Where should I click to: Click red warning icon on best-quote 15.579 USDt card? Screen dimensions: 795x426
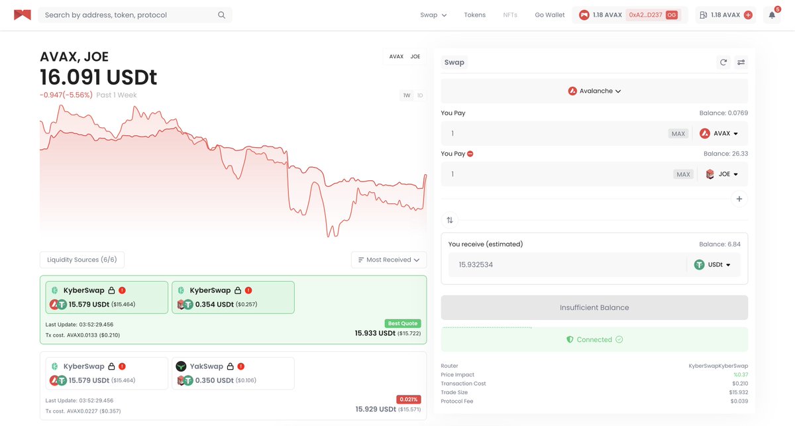[x=122, y=290]
